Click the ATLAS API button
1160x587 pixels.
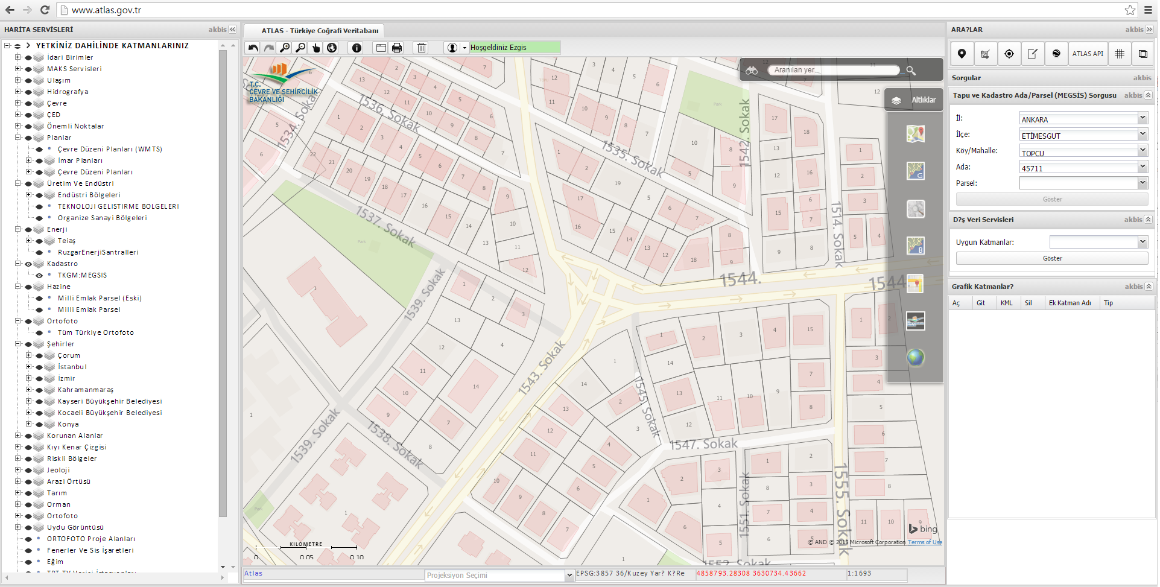1088,54
